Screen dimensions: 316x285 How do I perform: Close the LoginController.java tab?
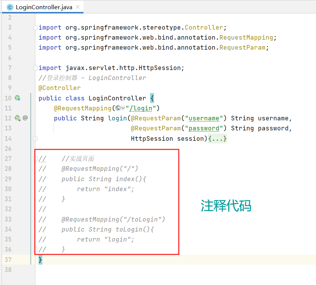[x=78, y=7]
